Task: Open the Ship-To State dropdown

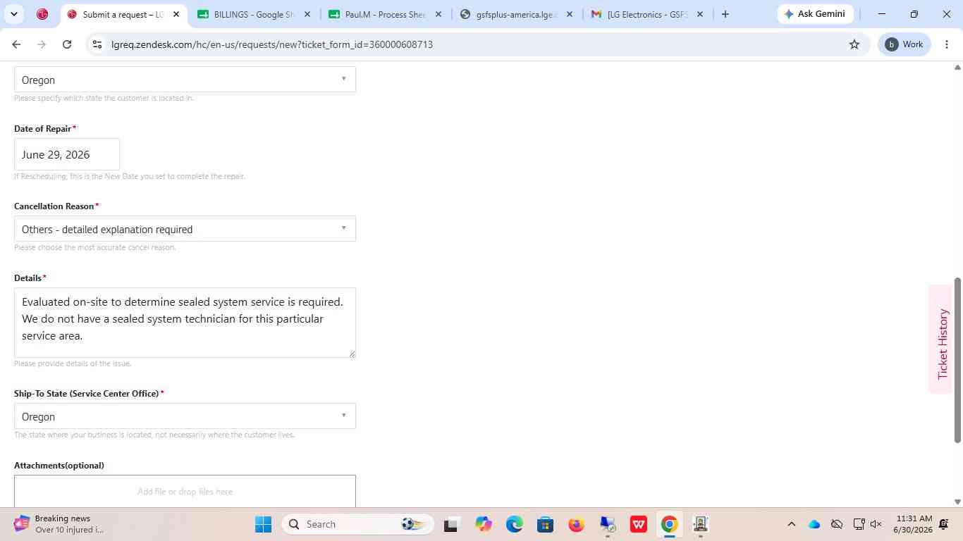Action: pyautogui.click(x=185, y=416)
